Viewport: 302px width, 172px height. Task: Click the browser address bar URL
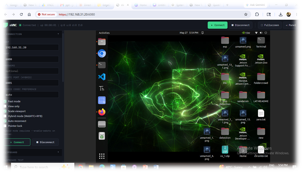click(x=76, y=14)
